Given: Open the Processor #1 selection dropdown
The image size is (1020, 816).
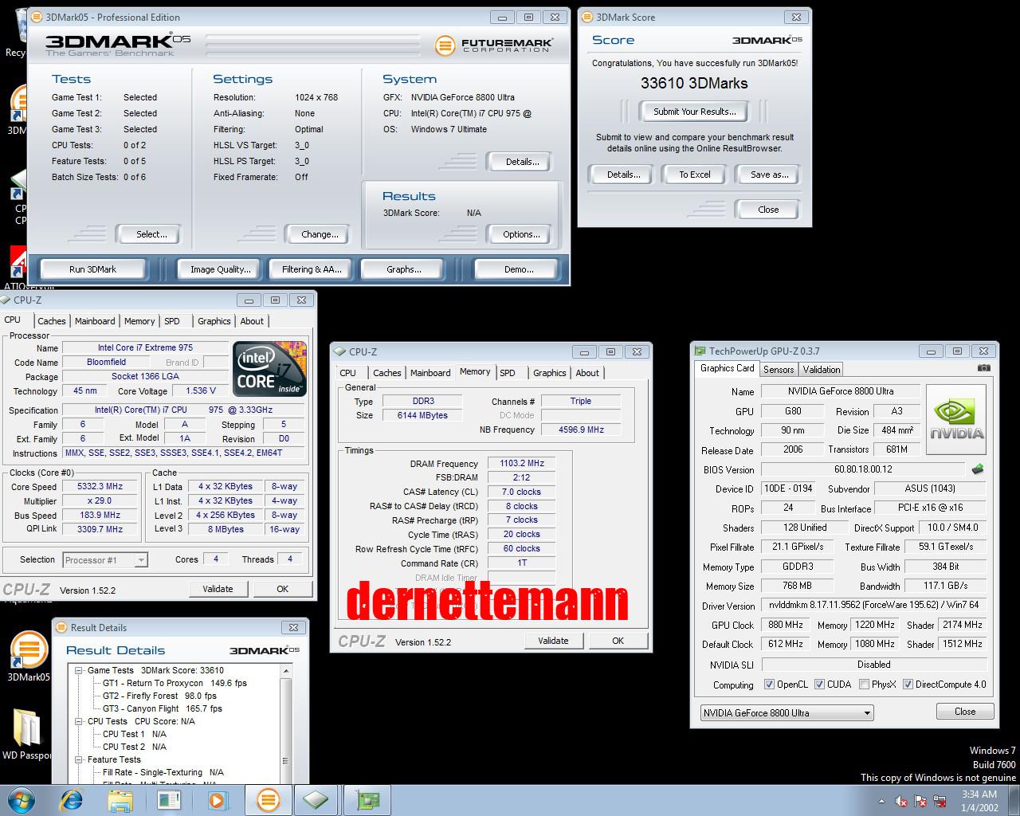Looking at the screenshot, I should 105,560.
